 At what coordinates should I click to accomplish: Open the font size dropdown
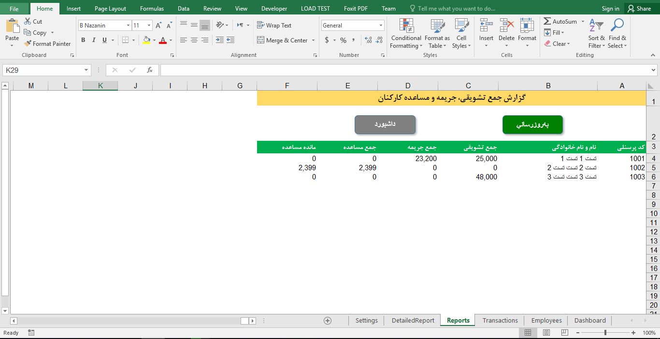[149, 26]
